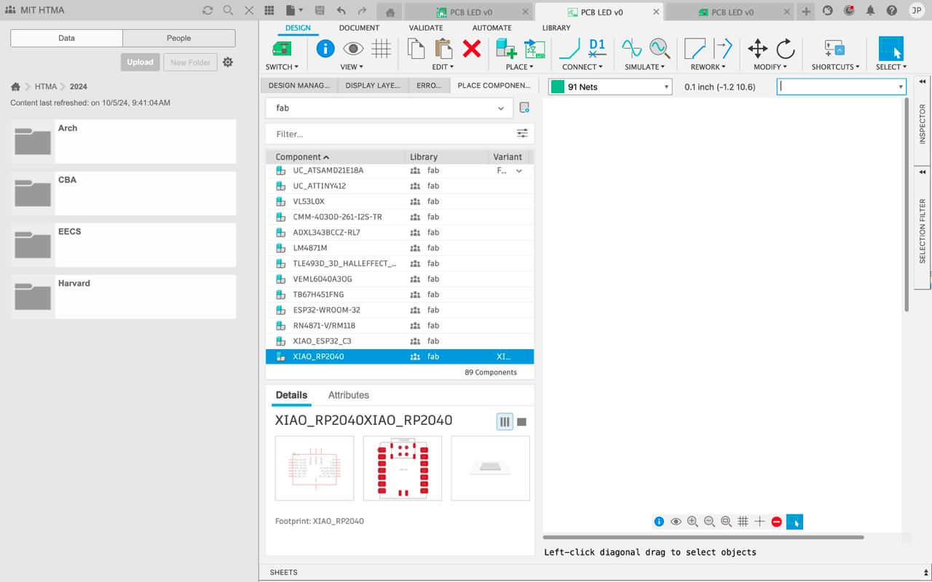Screen dimensions: 932x582
Task: Click the Add Part place icon
Action: coord(505,49)
